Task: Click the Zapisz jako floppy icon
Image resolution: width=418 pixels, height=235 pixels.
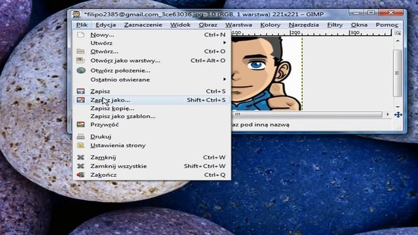Action: (x=80, y=100)
